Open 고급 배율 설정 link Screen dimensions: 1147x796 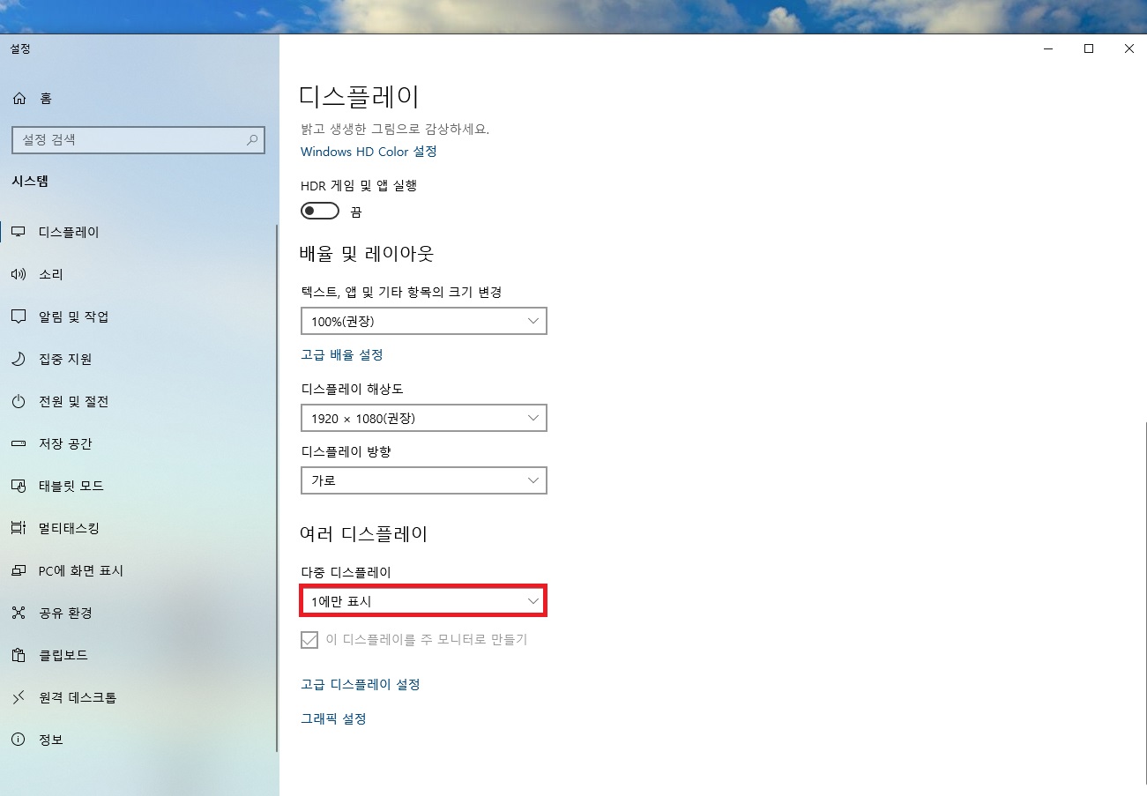pos(342,354)
